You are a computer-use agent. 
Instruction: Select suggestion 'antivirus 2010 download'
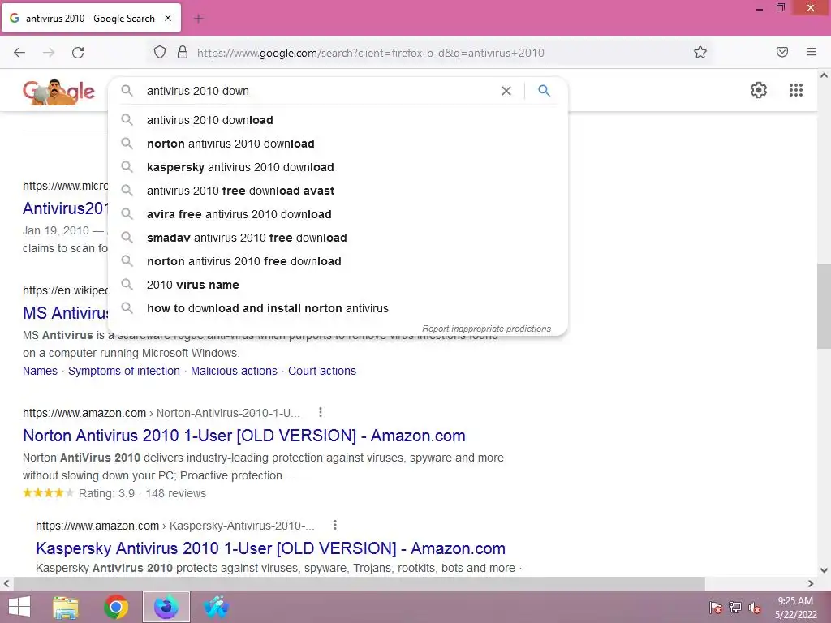(x=338, y=120)
